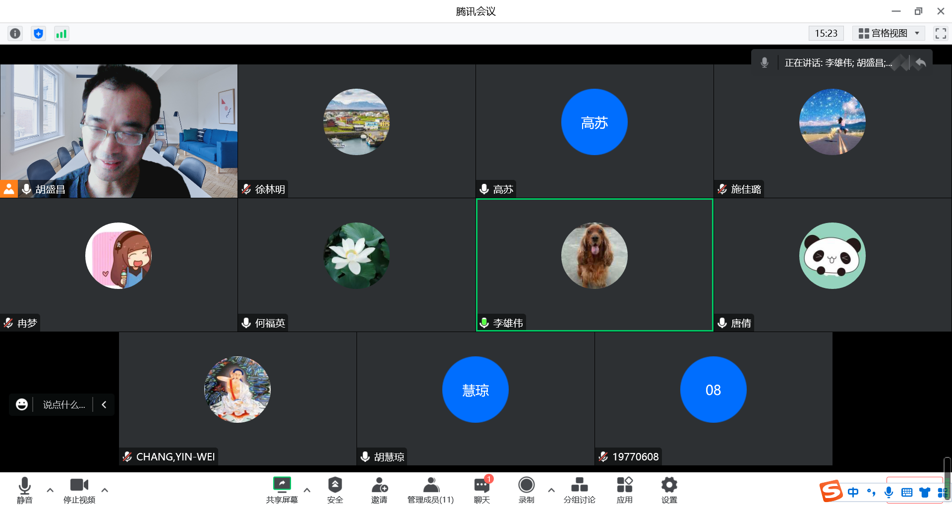This screenshot has height=506, width=952.
Task: Select 胡盛昌 video tile
Action: coord(119,131)
